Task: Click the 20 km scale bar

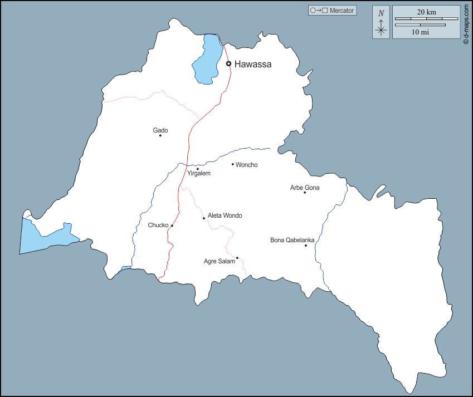Action: [x=426, y=18]
